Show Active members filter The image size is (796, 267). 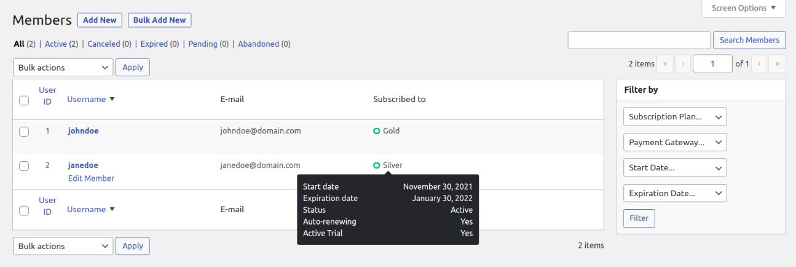click(x=56, y=44)
